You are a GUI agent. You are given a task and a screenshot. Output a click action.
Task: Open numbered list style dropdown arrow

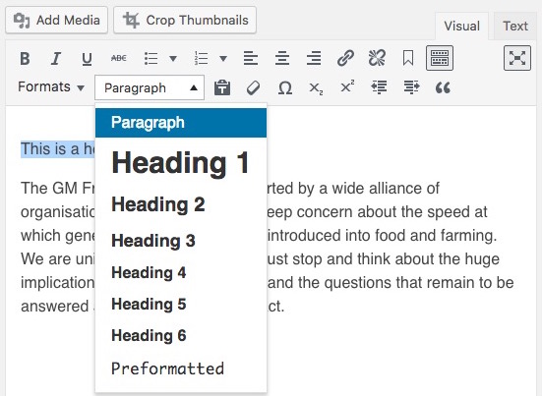pyautogui.click(x=223, y=58)
